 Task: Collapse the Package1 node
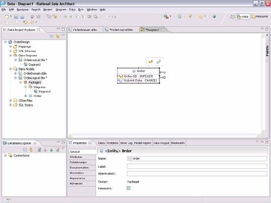coord(21,82)
